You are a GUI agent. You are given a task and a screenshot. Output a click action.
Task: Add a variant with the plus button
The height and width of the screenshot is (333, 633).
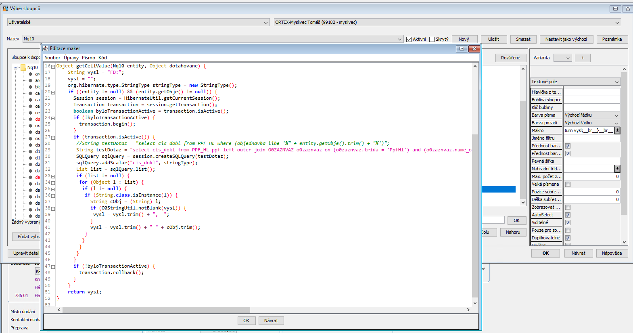(582, 58)
